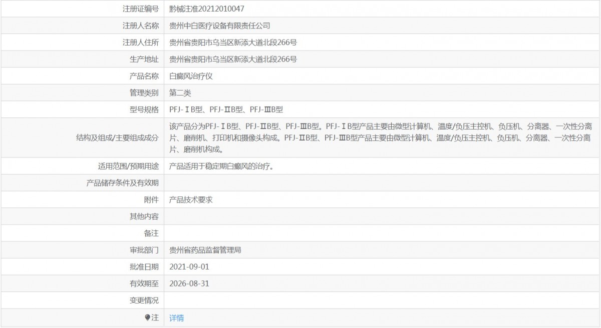Click the 产品名称 label

coord(144,76)
